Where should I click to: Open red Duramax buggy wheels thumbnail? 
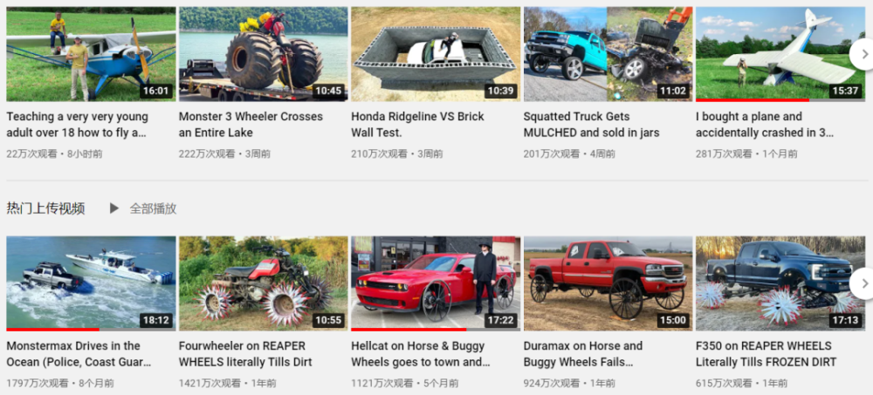click(608, 283)
